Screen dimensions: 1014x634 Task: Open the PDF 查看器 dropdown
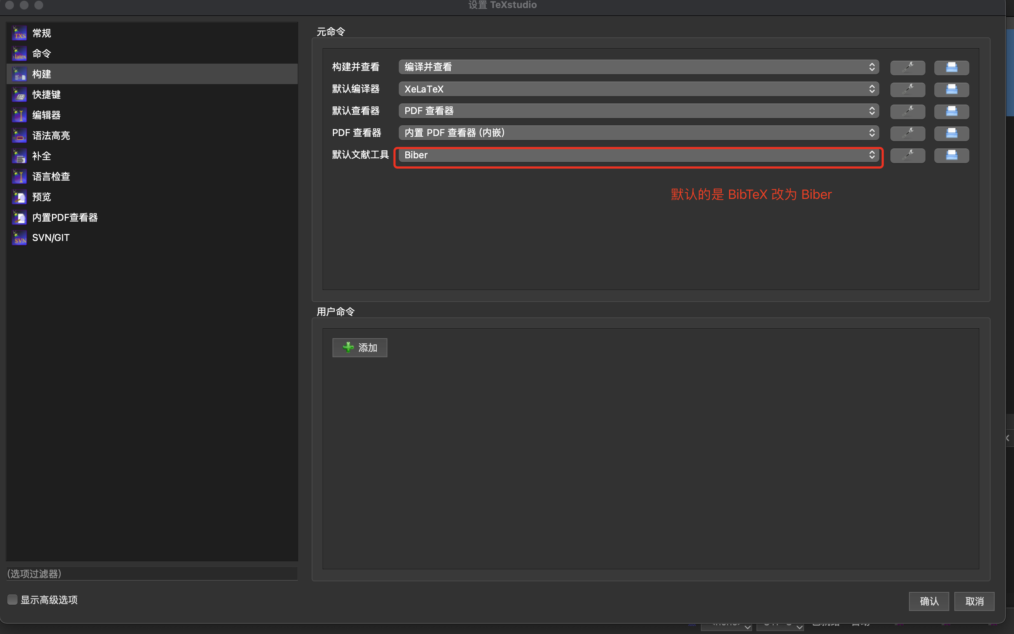click(x=638, y=133)
